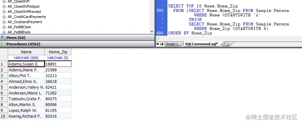Select AR_PatBillClaim table in tree
The height and width of the screenshot is (125, 302).
point(19,27)
